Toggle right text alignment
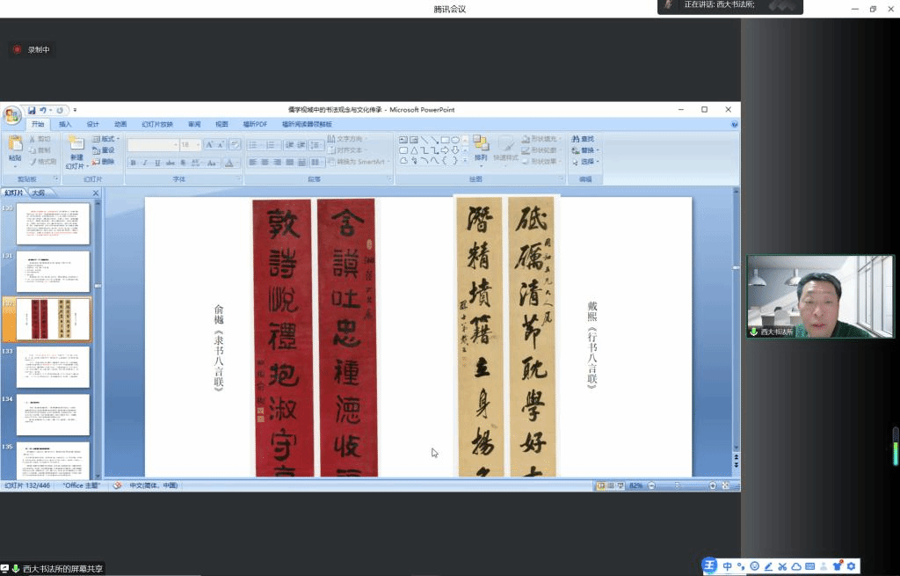 tap(277, 163)
